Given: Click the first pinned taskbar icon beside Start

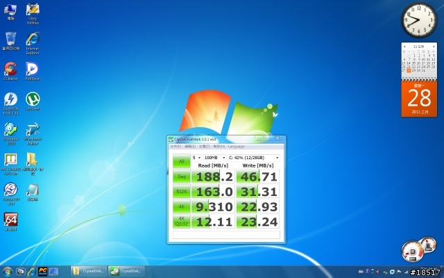Looking at the screenshot, I should point(20,272).
